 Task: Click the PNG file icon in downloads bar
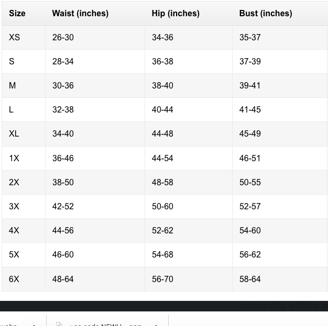point(59,324)
